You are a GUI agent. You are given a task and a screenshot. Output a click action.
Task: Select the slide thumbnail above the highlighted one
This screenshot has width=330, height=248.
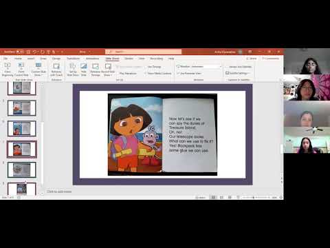coord(22,129)
